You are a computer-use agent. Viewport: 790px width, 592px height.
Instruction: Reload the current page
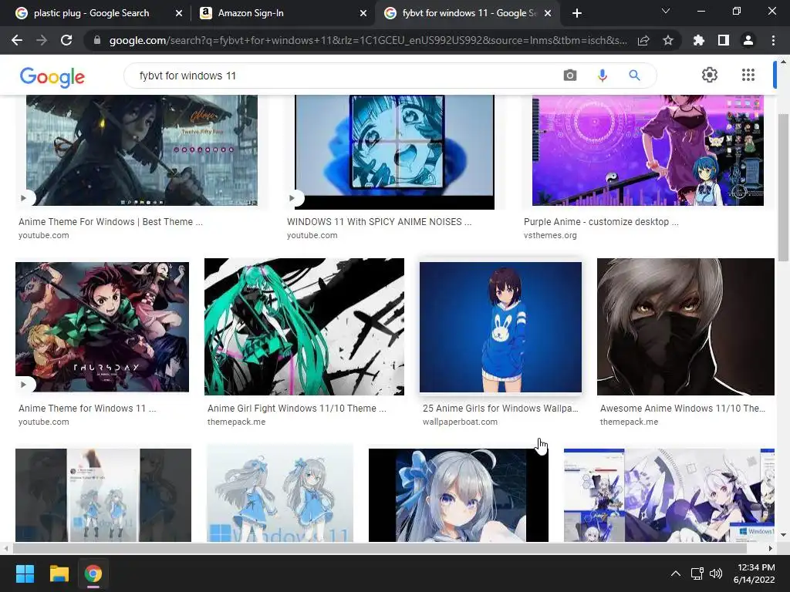tap(66, 40)
